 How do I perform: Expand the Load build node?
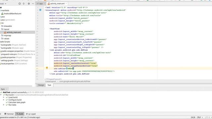point(4,98)
